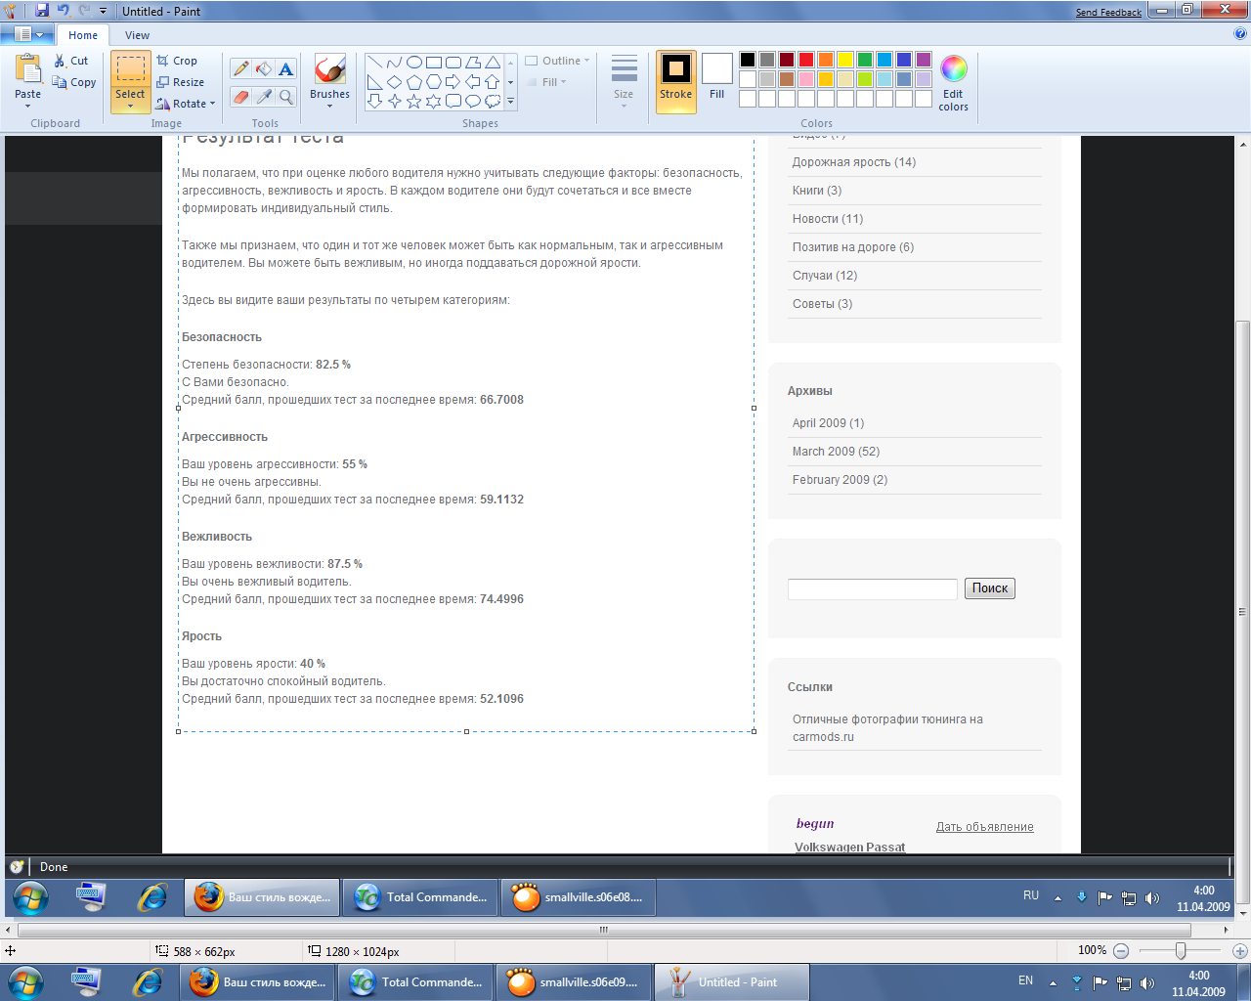Switch to the Fill color box
1251x1001 pixels.
pyautogui.click(x=716, y=78)
